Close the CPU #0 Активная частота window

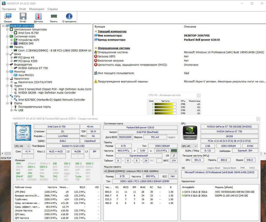(198, 95)
